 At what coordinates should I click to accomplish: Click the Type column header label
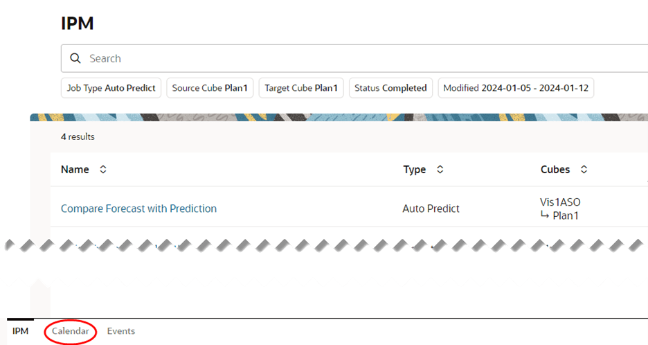tap(415, 170)
